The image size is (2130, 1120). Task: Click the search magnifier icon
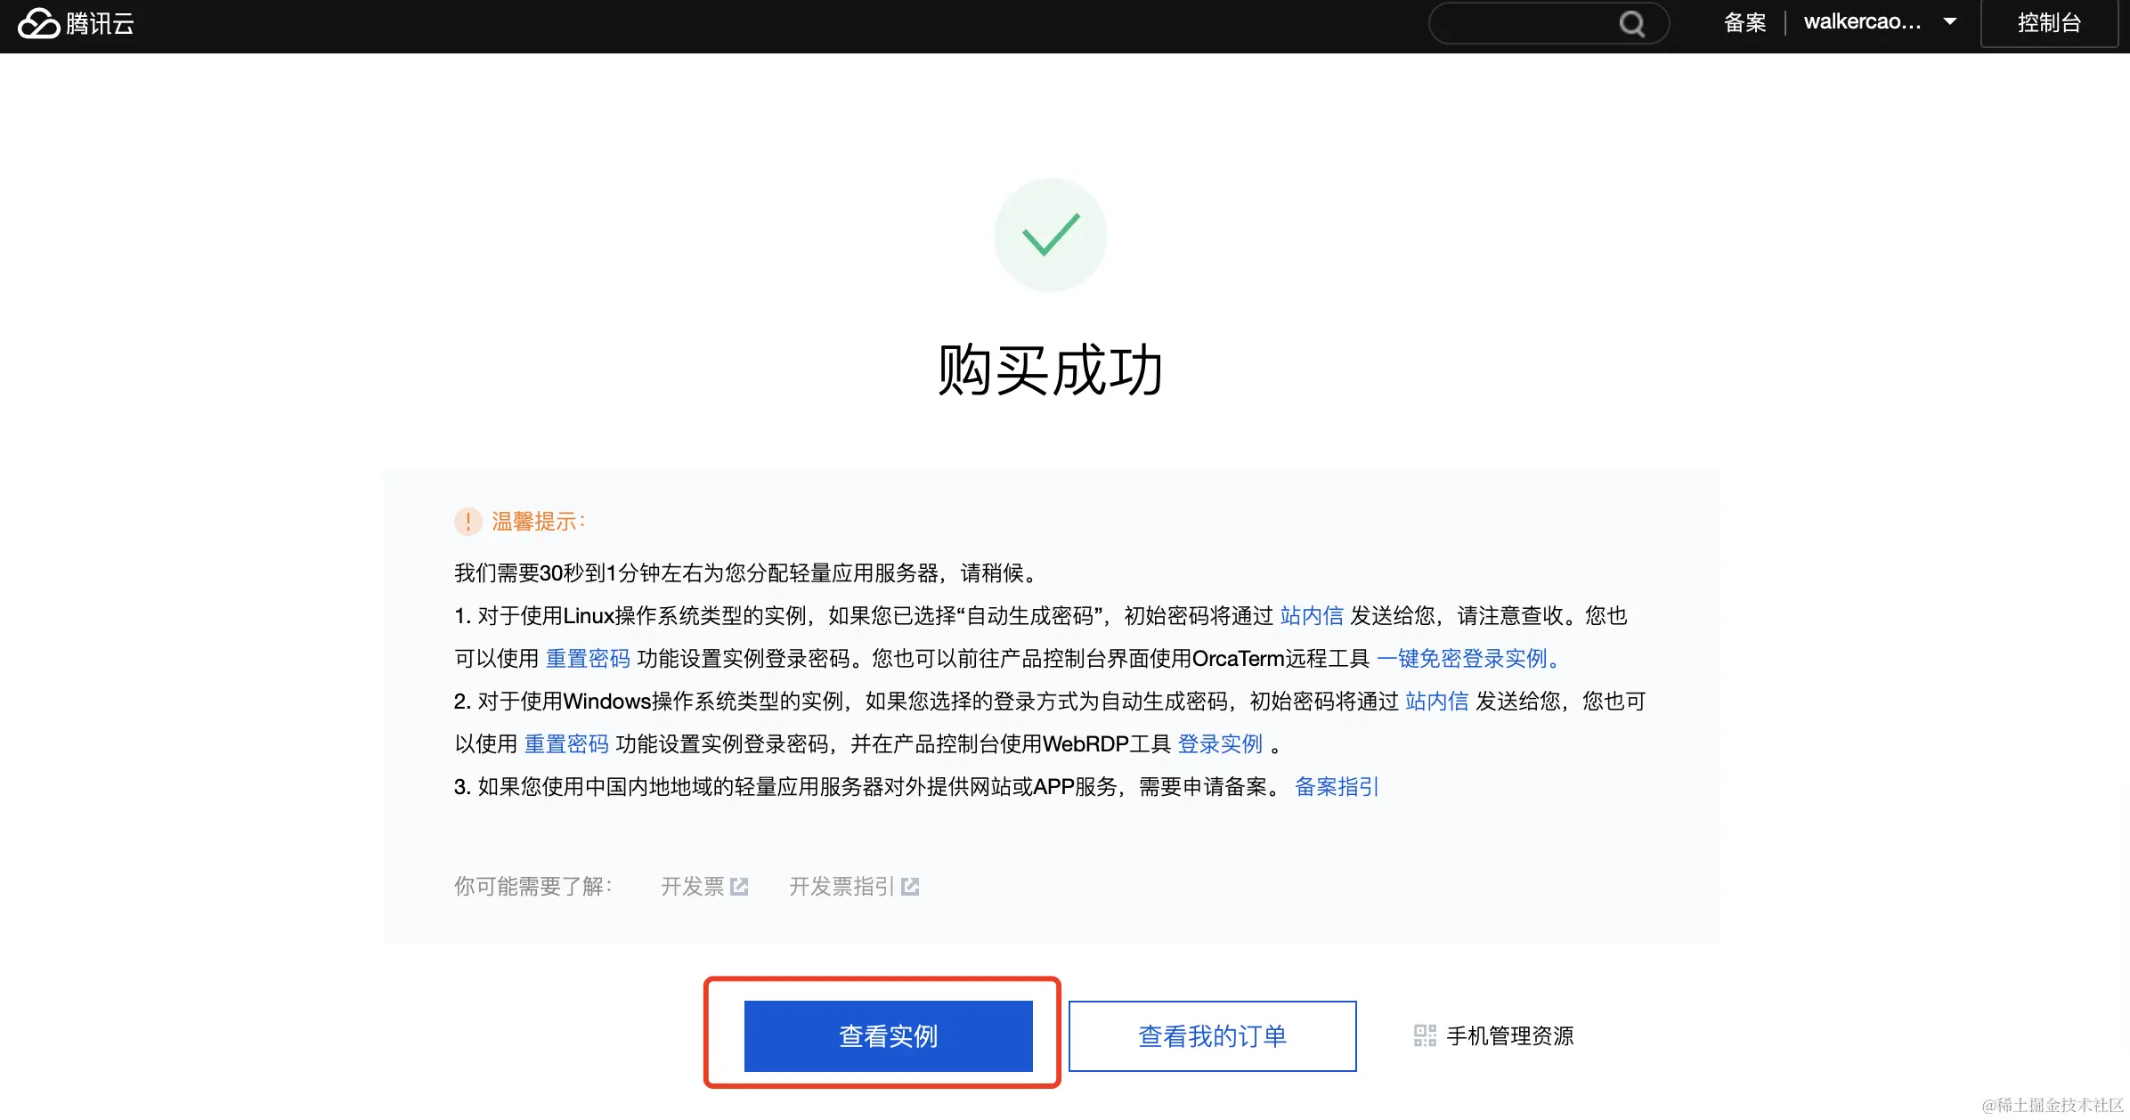(x=1631, y=24)
